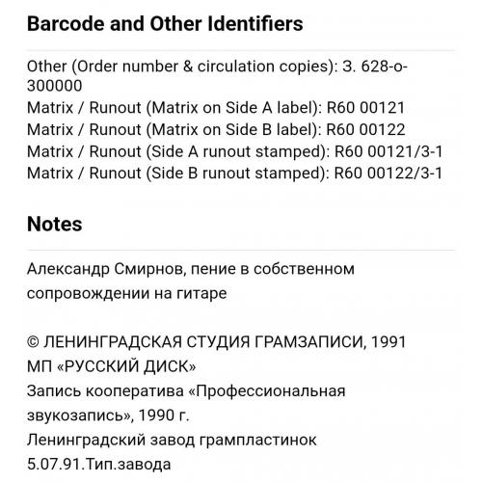Select the R60 00121 matrix value
482x482 pixels.
pos(365,107)
